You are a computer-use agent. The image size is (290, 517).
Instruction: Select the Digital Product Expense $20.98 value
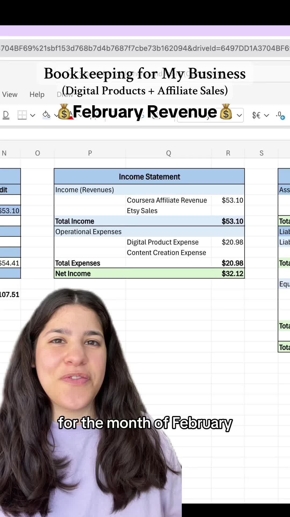(x=228, y=242)
